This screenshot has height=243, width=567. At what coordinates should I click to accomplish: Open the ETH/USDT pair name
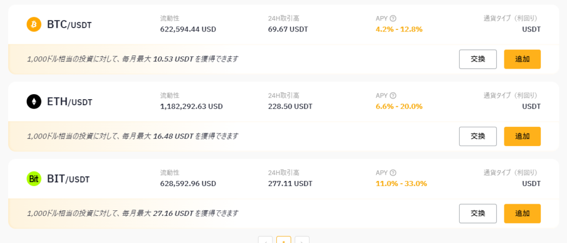69,102
